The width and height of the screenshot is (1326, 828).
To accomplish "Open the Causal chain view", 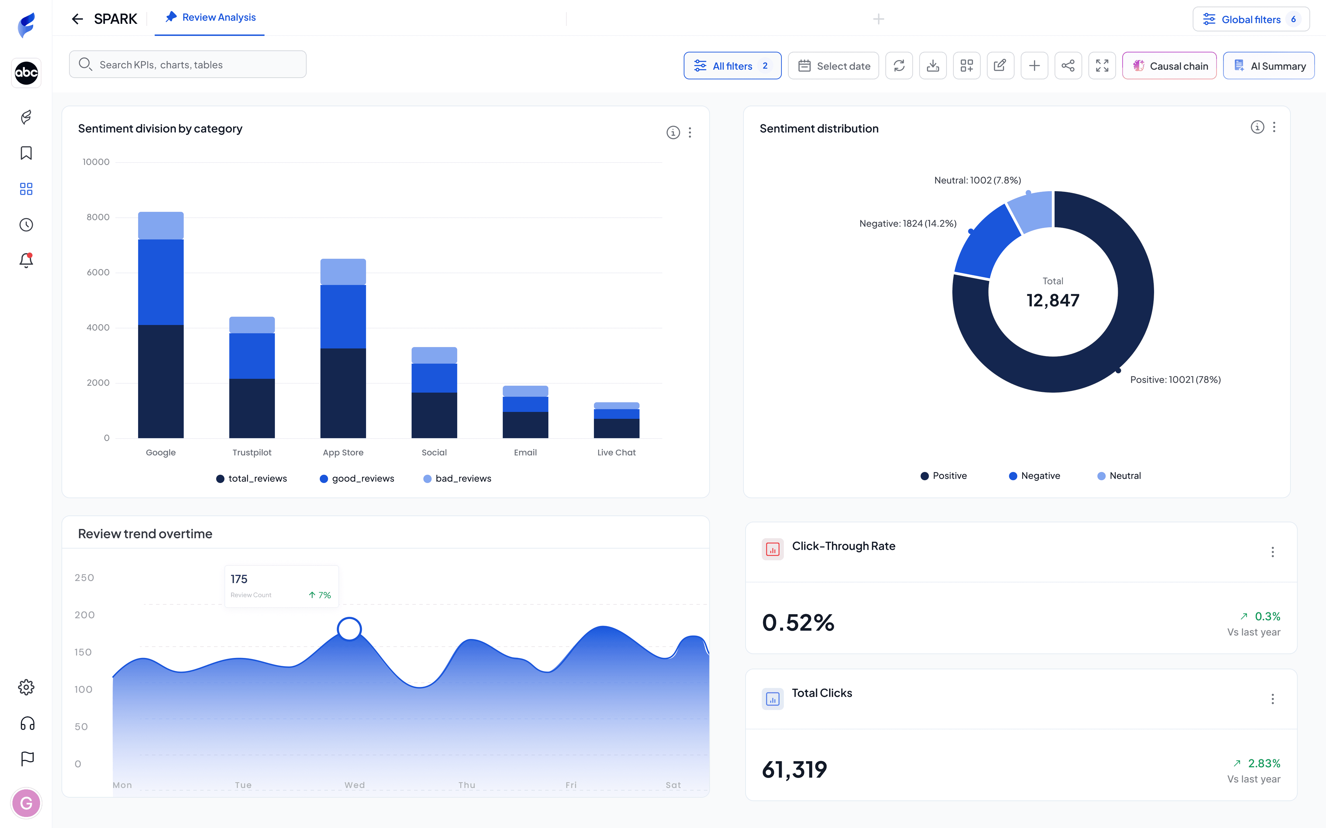I will tap(1169, 66).
